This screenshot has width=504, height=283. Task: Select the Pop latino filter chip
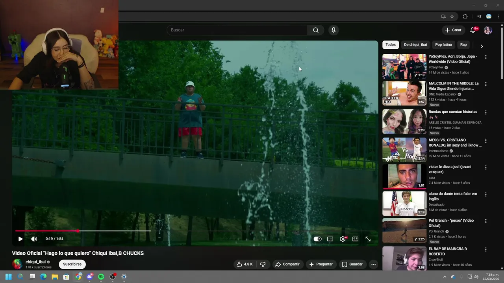(x=443, y=45)
